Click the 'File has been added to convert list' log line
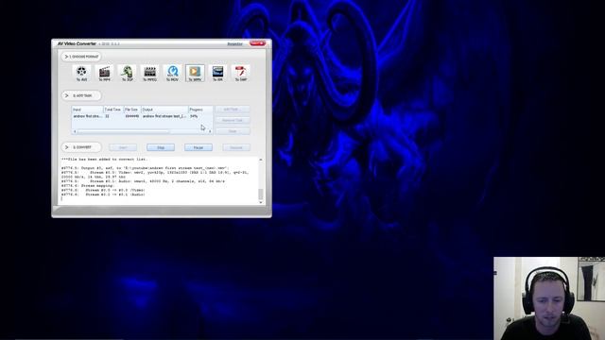 pos(104,160)
